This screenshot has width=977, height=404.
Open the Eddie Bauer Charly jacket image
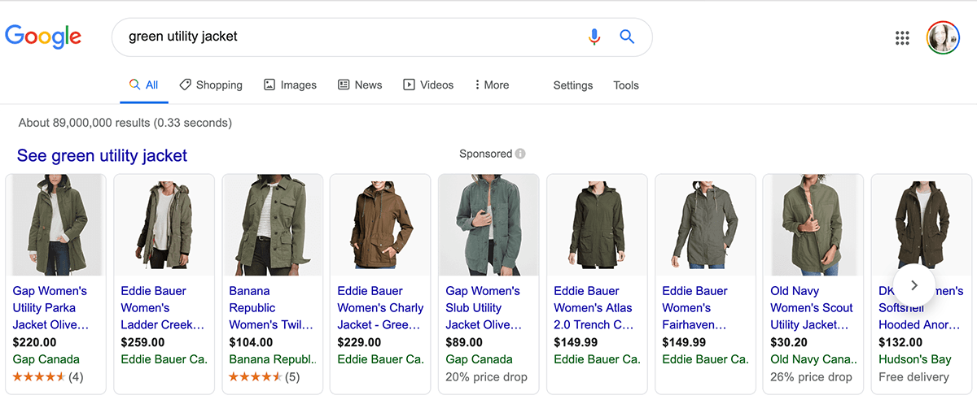[x=381, y=224]
